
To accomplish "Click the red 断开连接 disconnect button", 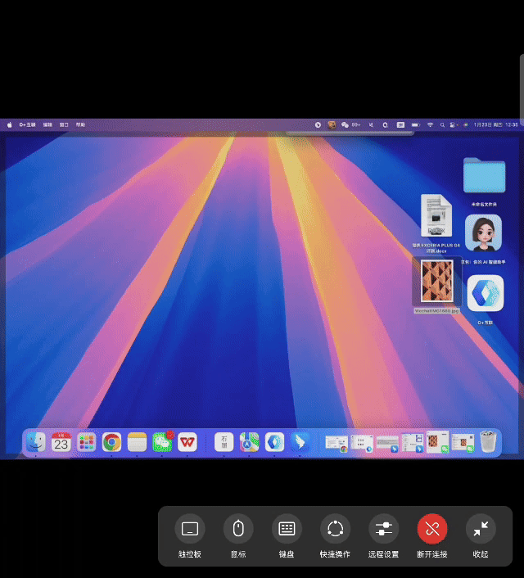I will tap(432, 529).
